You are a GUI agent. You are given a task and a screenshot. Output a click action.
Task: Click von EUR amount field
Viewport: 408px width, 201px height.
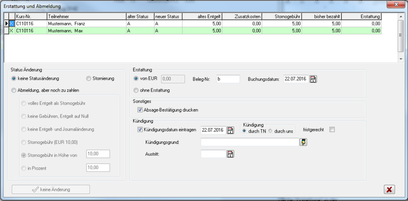click(173, 79)
